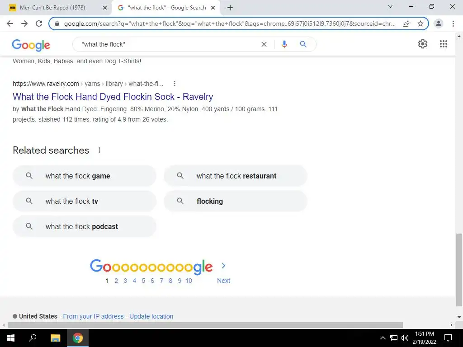Click inside the Google search field
The image size is (463, 347).
[168, 44]
